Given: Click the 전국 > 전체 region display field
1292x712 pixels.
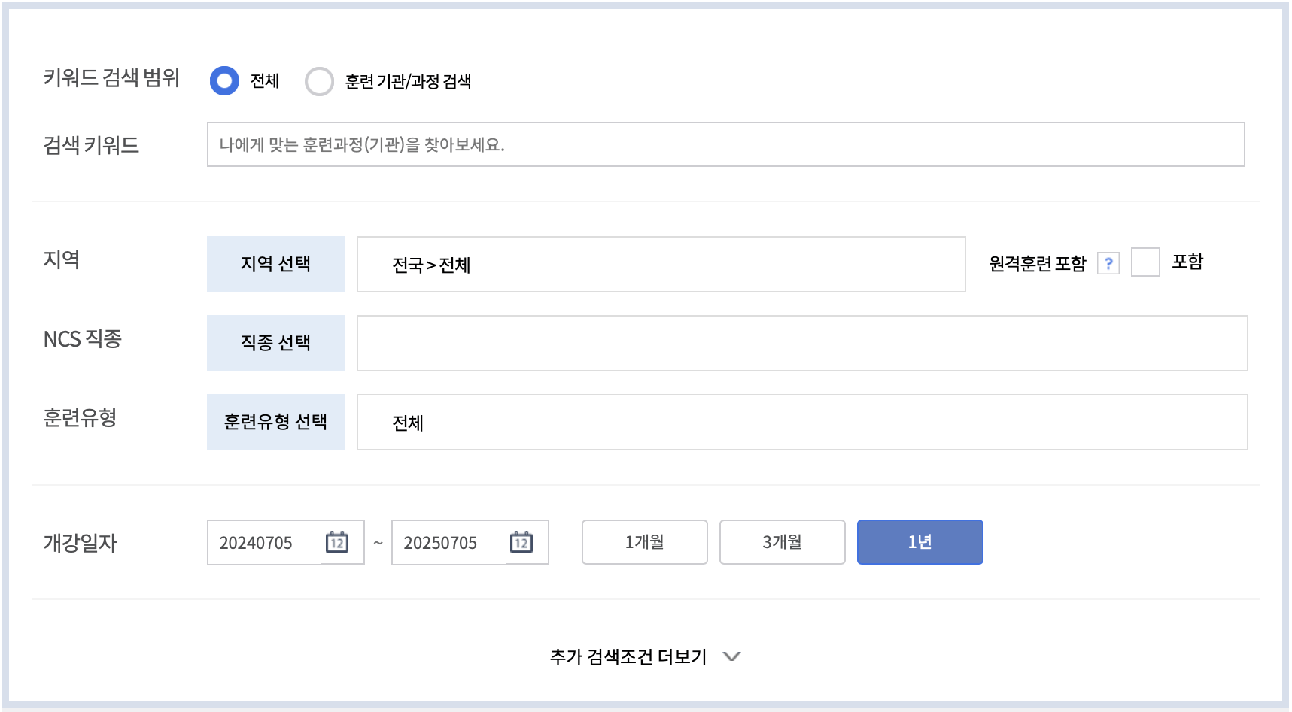Looking at the screenshot, I should click(x=661, y=263).
